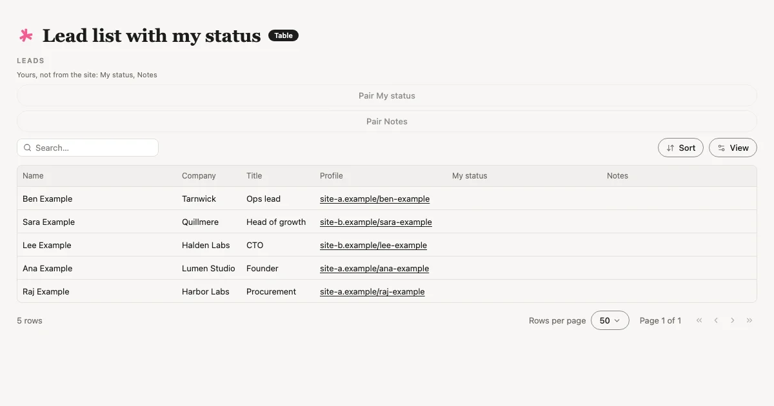Click the Table badge next to title

click(283, 35)
